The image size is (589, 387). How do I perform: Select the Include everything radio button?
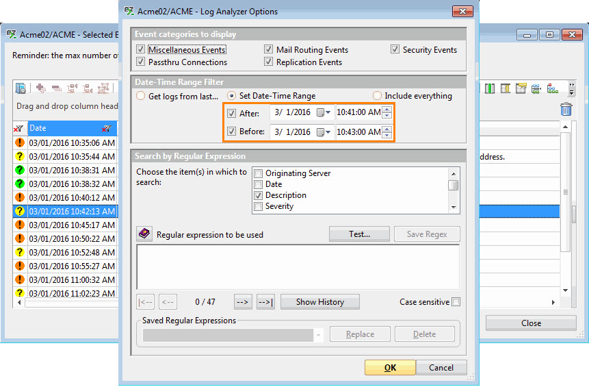378,96
